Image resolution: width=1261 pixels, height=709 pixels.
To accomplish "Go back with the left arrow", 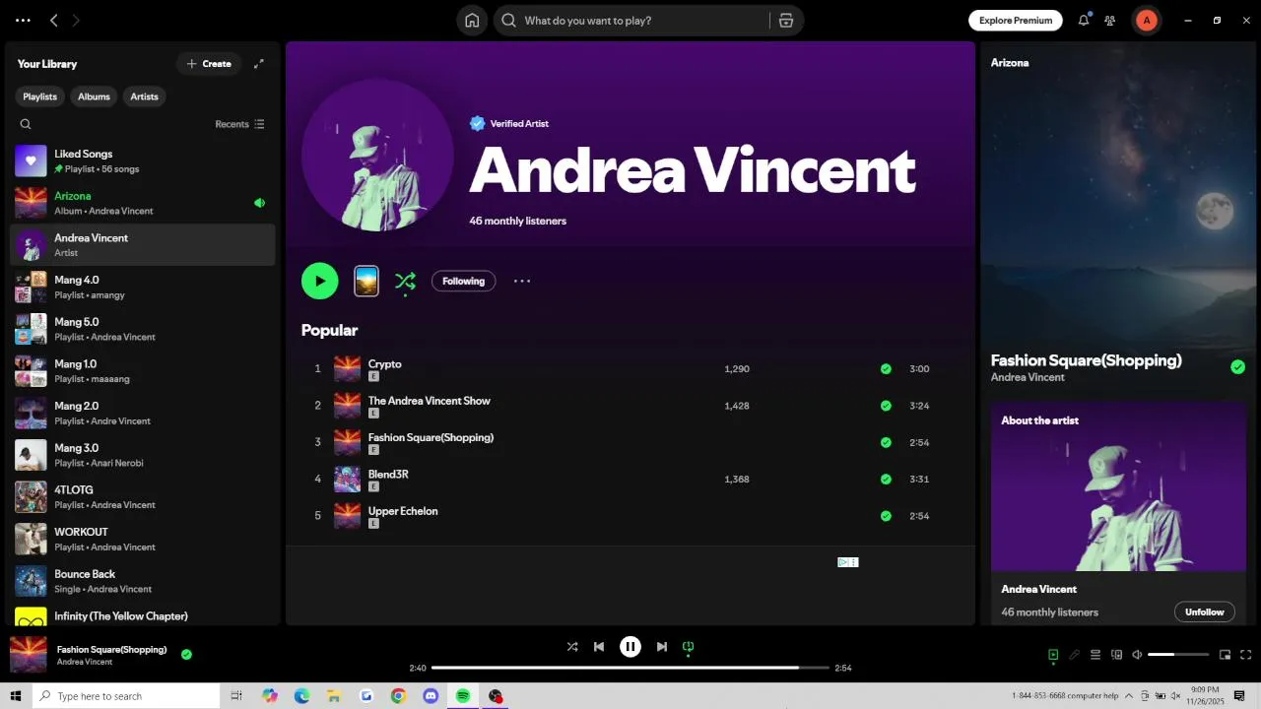I will point(54,20).
